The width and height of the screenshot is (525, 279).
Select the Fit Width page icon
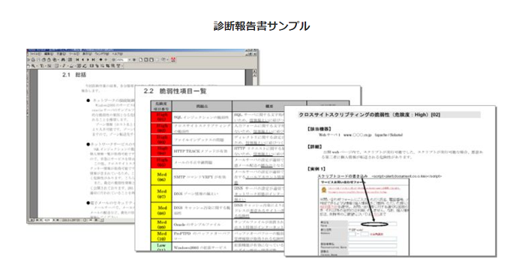click(151, 59)
